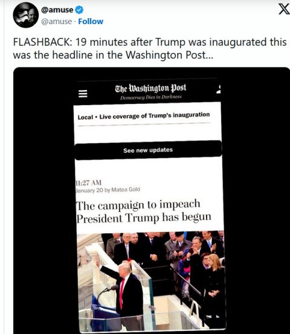Open the embedded screenshot image
290x334 pixels.
coord(152,201)
